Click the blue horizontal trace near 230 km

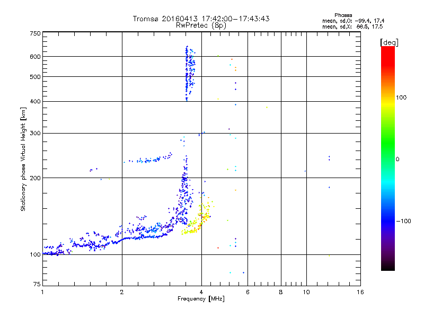[148, 158]
